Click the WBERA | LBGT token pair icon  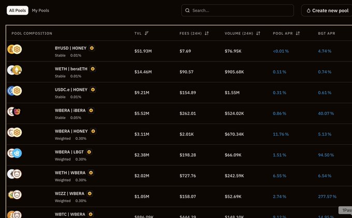14,153
